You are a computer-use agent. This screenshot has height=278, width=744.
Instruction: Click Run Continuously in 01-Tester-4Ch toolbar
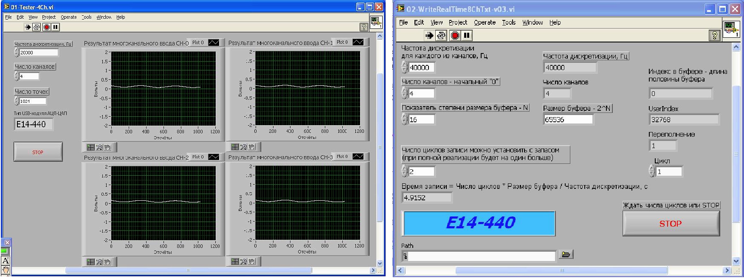pyautogui.click(x=37, y=27)
